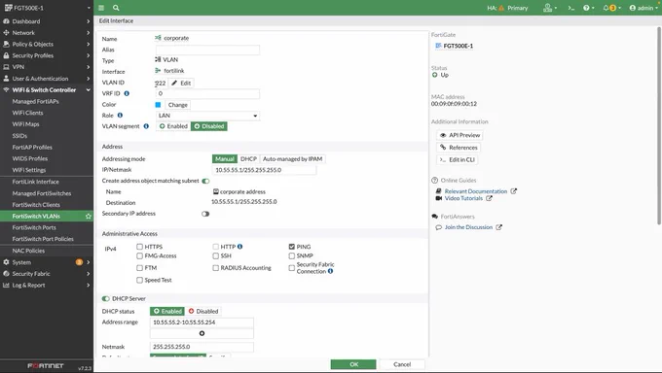Image resolution: width=662 pixels, height=373 pixels.
Task: Click the VPN monitor icon
Action: click(6, 67)
